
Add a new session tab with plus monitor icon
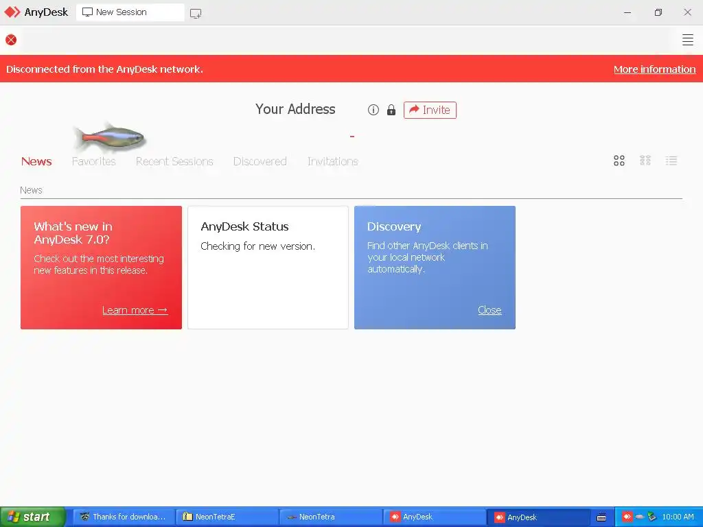(196, 13)
